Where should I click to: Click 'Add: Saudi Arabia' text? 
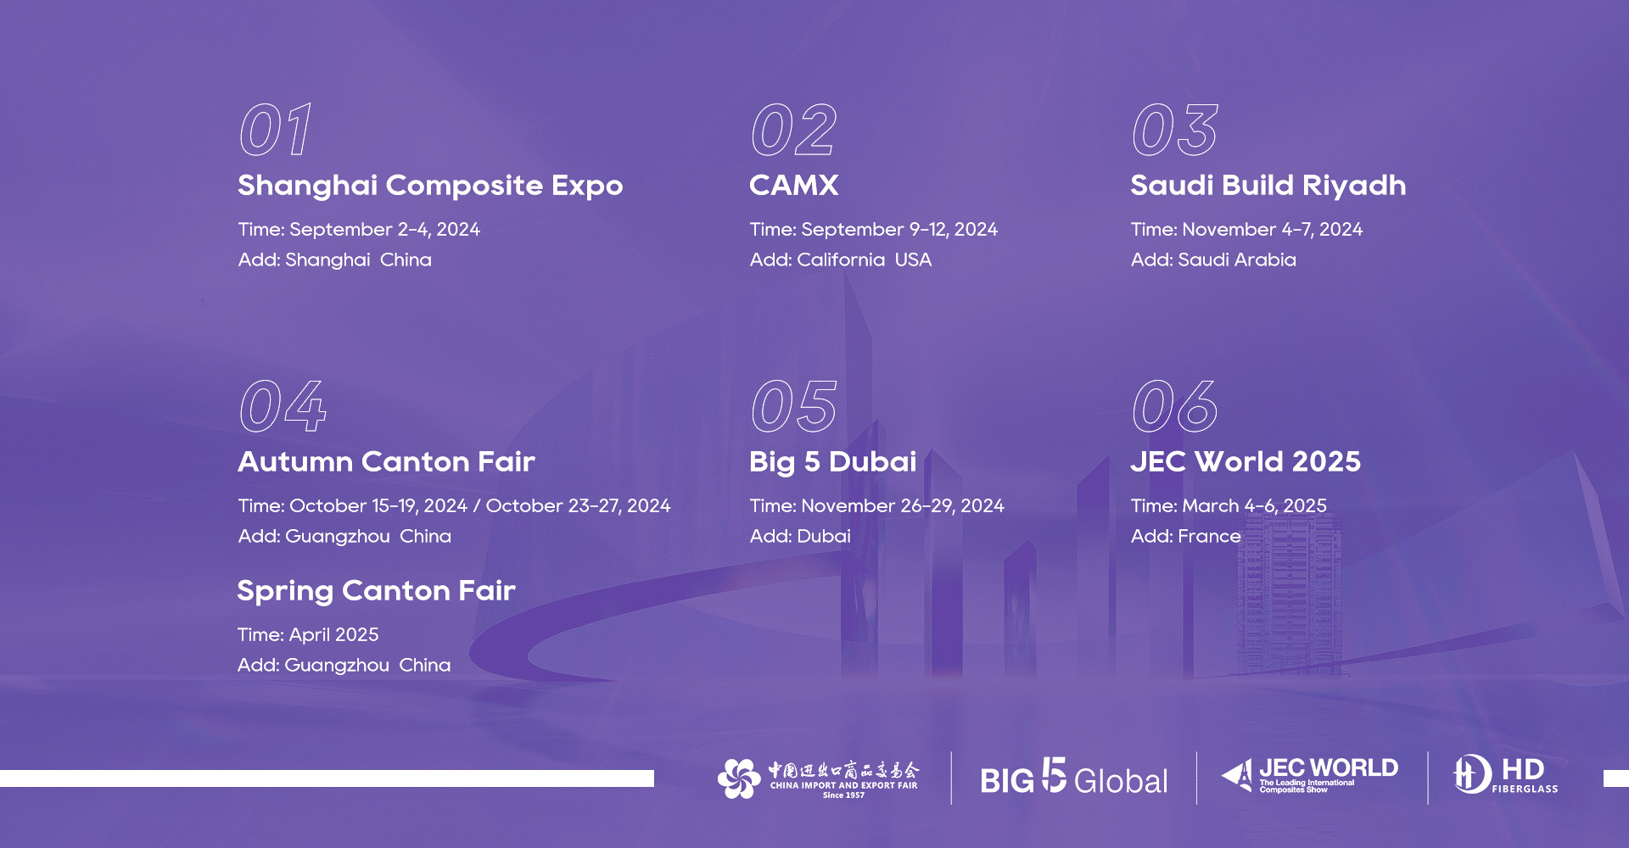pos(1213,260)
